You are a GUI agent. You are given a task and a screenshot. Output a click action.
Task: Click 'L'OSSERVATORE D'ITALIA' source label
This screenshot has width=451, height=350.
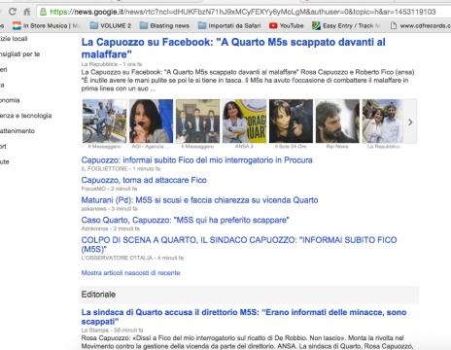point(117,258)
